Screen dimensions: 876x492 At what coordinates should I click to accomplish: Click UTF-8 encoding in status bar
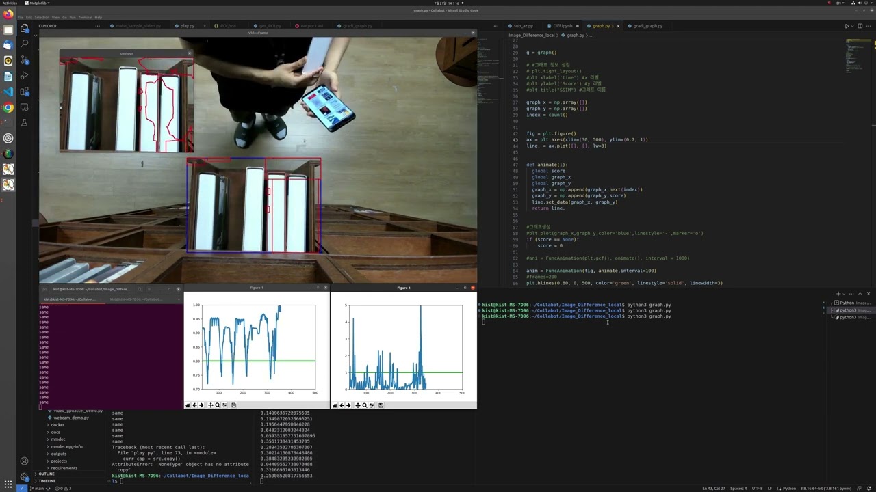point(757,489)
